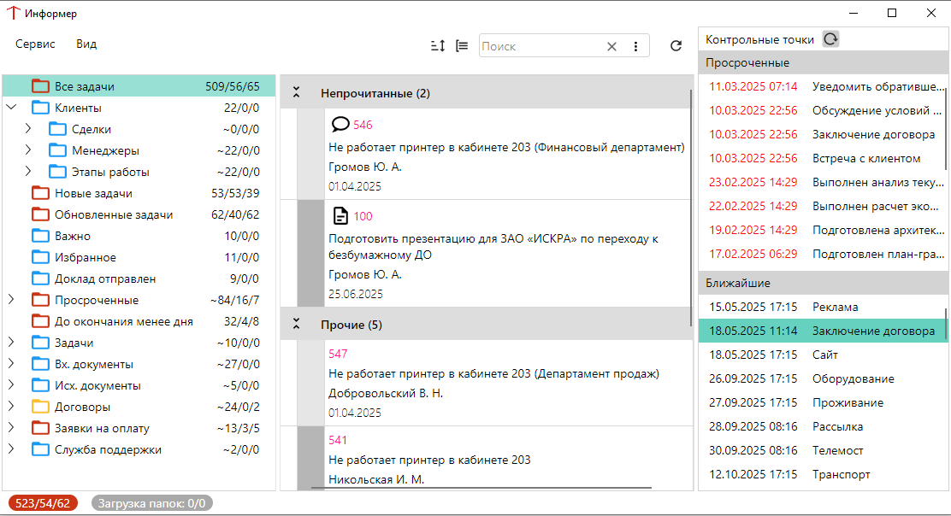The width and height of the screenshot is (951, 516).
Task: Collapse the Непрочитанные group
Action: (x=295, y=93)
